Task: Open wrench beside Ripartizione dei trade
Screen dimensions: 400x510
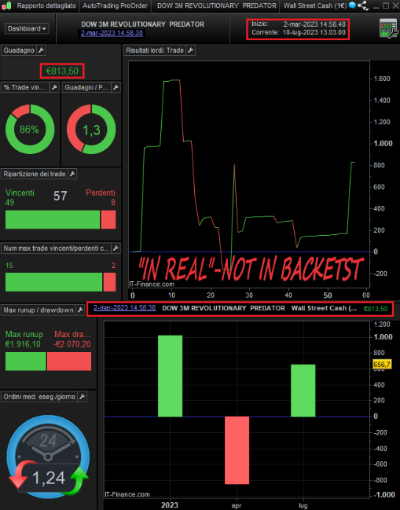Action: (x=72, y=174)
